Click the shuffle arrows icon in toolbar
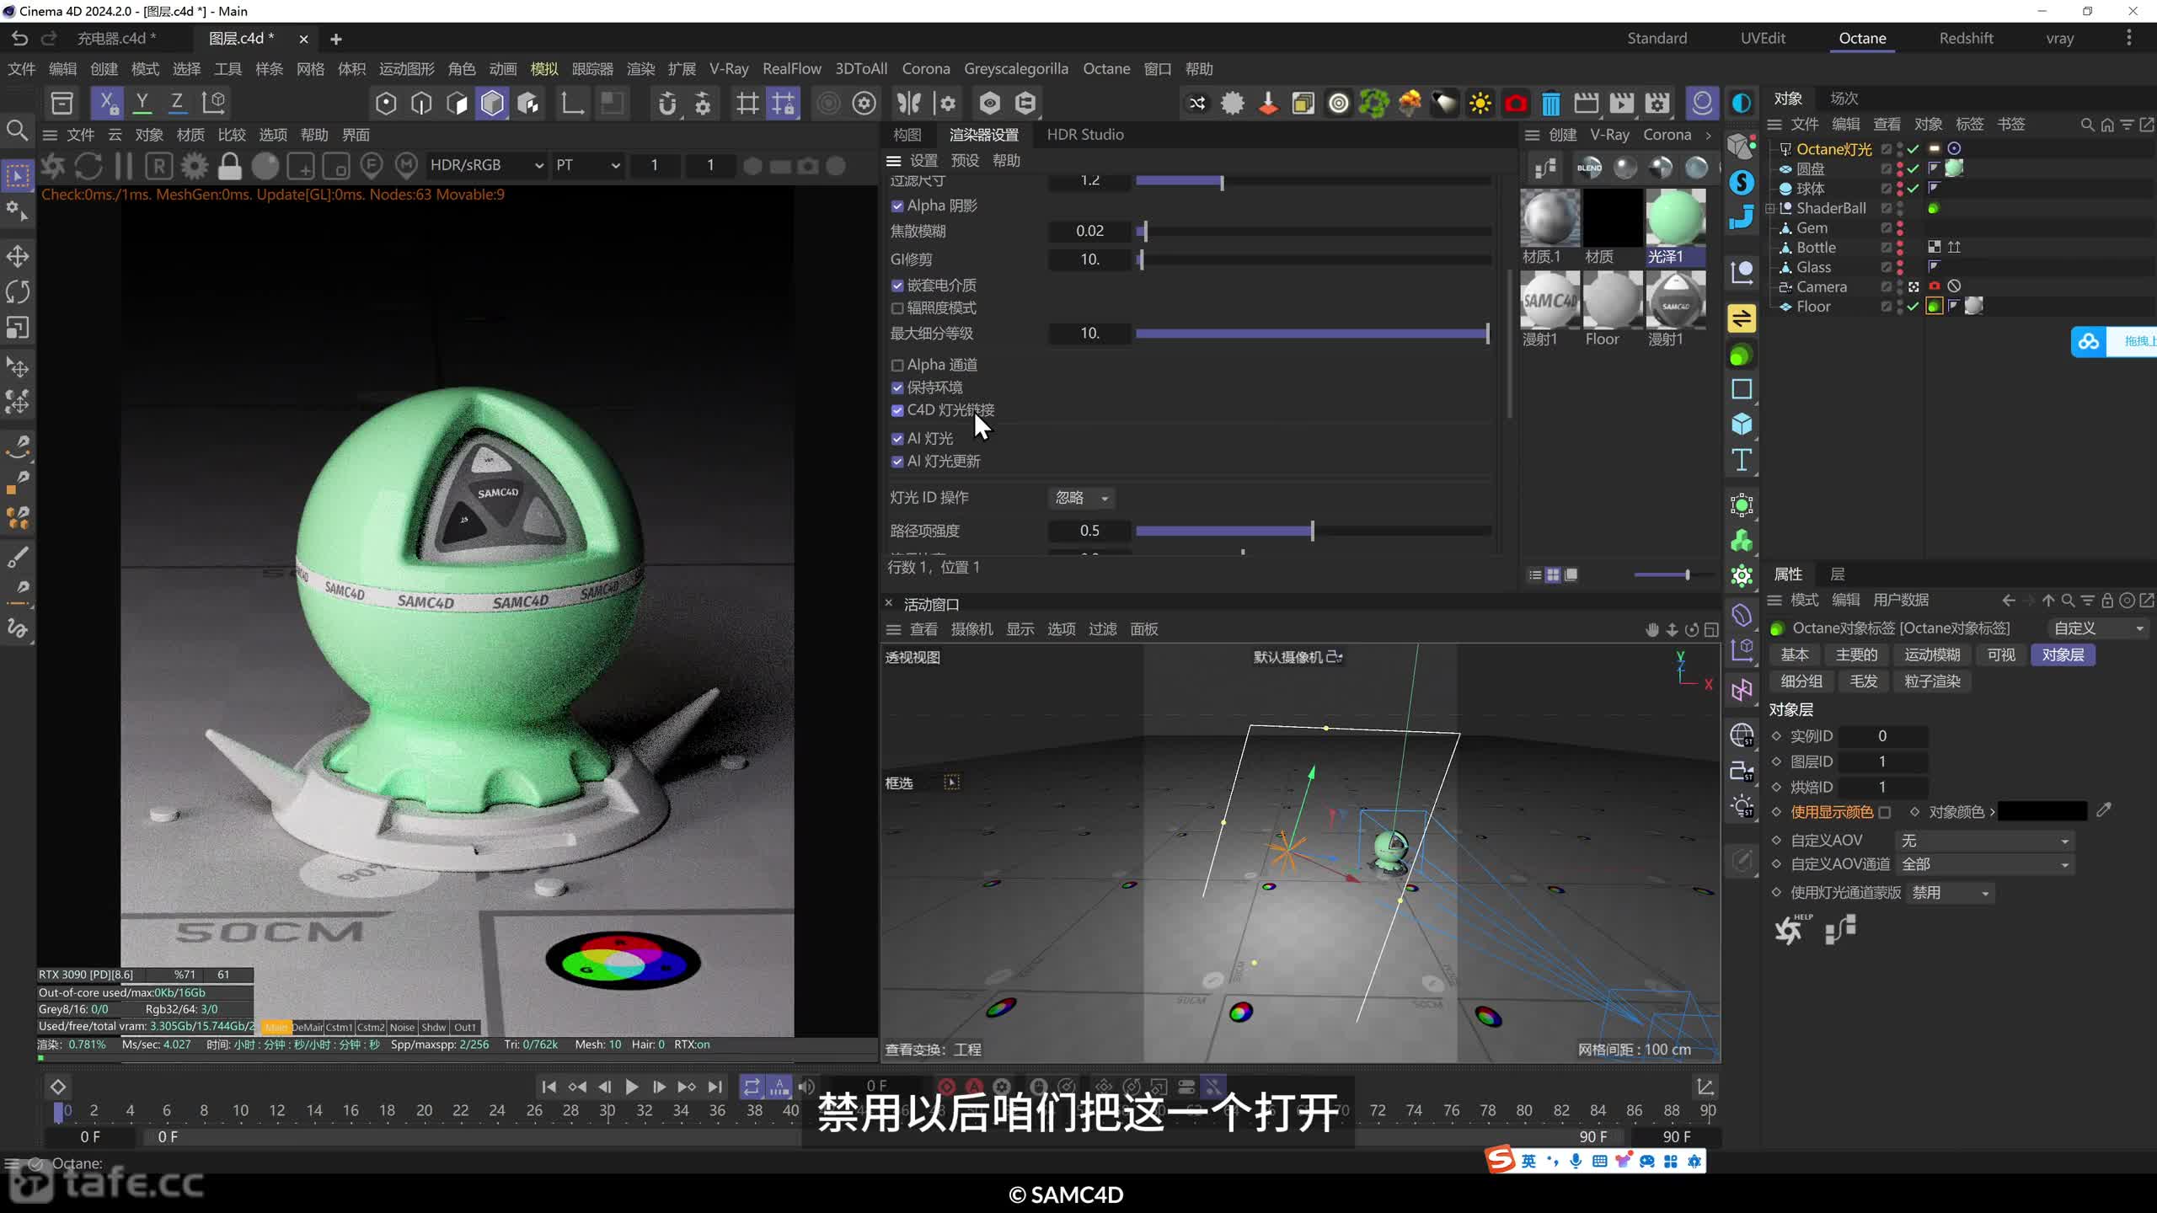The image size is (2157, 1213). pyautogui.click(x=1196, y=104)
